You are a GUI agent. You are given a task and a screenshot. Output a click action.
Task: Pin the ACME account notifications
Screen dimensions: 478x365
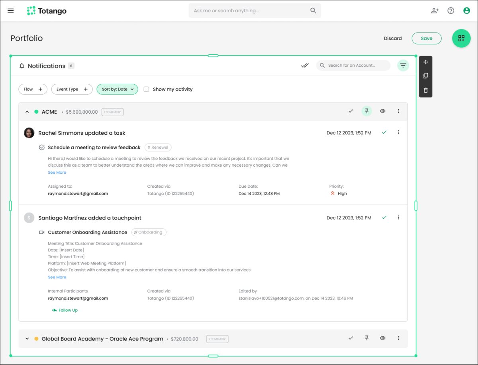pos(366,111)
